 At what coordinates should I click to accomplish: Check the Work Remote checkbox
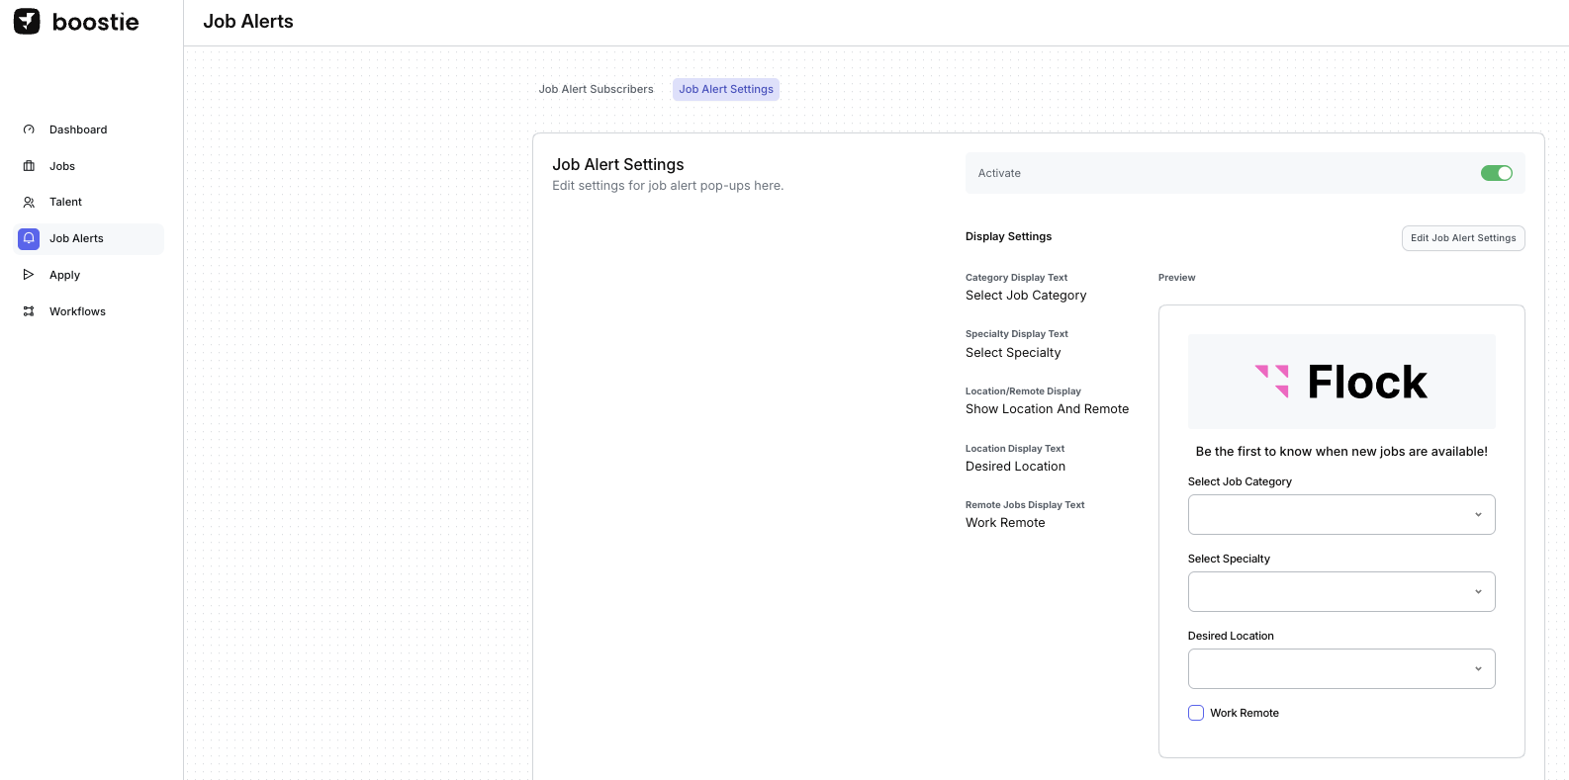click(x=1196, y=713)
